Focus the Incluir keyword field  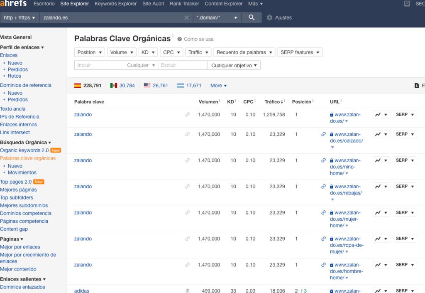click(100, 65)
